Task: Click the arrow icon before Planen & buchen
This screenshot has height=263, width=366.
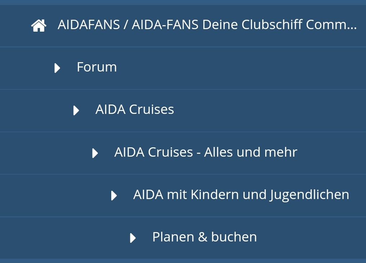Action: point(133,238)
